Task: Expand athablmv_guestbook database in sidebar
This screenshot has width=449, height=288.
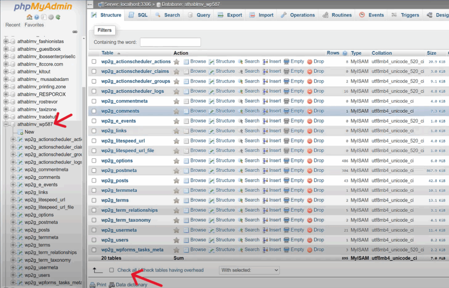Action: click(x=6, y=49)
